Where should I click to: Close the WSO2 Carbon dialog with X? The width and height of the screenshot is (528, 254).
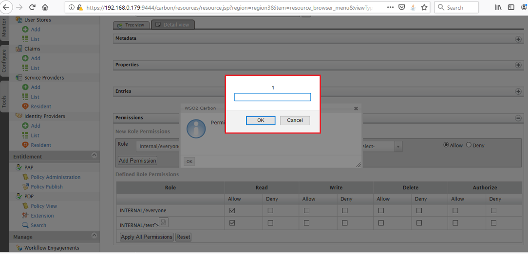tap(356, 108)
